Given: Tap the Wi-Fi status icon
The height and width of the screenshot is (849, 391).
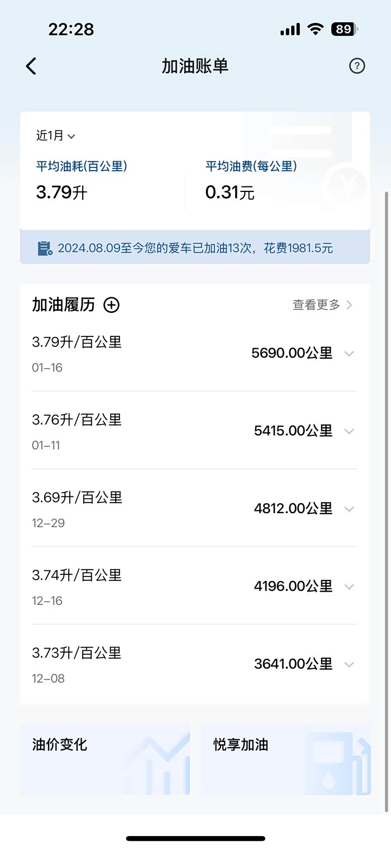Looking at the screenshot, I should point(316,29).
